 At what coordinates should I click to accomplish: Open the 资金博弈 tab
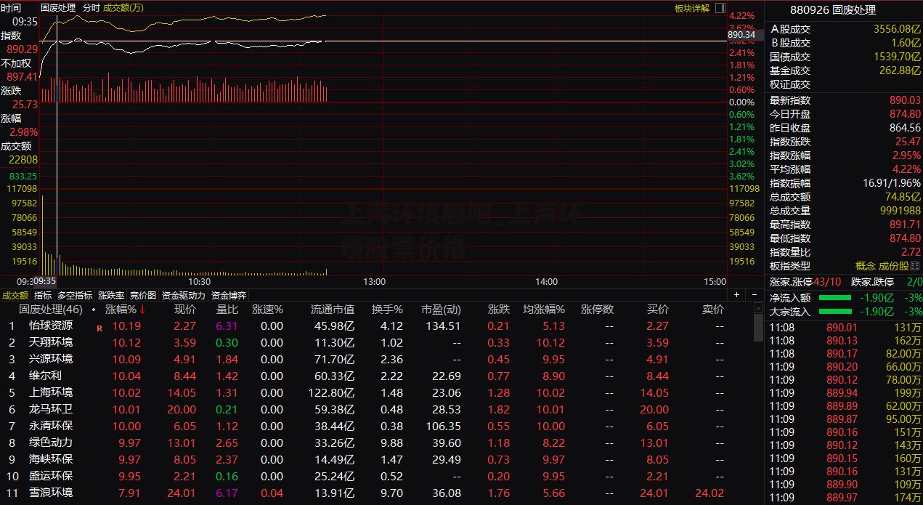click(229, 296)
